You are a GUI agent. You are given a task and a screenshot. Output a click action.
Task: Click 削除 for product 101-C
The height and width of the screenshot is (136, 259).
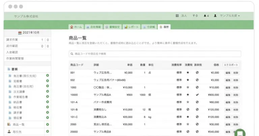235,117
